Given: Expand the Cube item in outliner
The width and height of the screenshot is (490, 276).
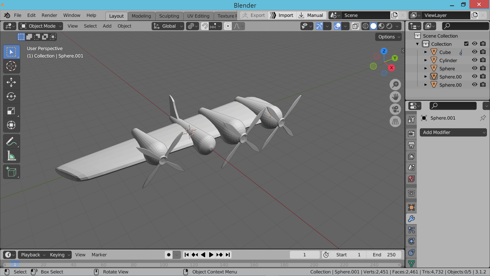Looking at the screenshot, I should click(x=425, y=52).
